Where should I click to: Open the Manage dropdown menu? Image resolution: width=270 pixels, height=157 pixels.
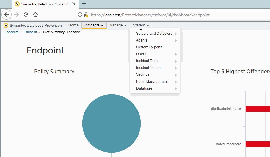118,25
